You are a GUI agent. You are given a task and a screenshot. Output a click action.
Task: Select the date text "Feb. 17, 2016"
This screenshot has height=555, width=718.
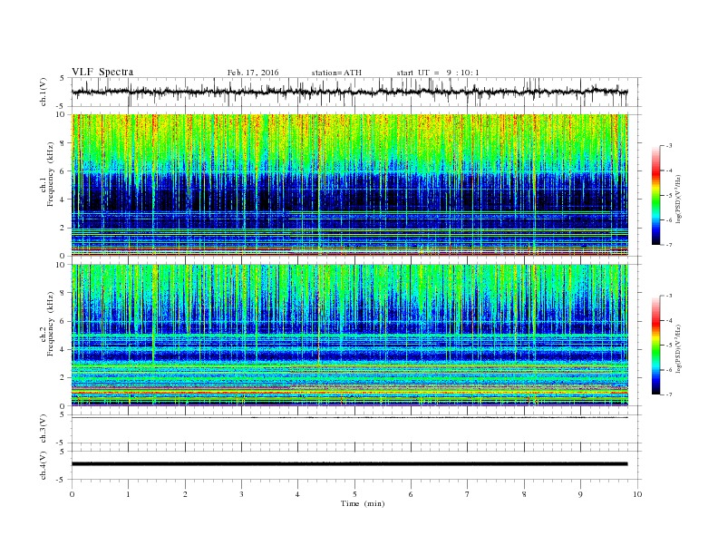tap(253, 73)
